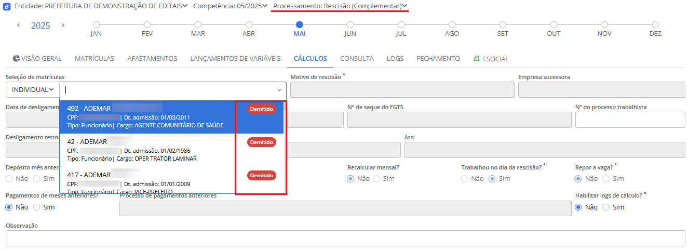The image size is (688, 250).
Task: Click the blue B application logo icon
Action: point(7,6)
